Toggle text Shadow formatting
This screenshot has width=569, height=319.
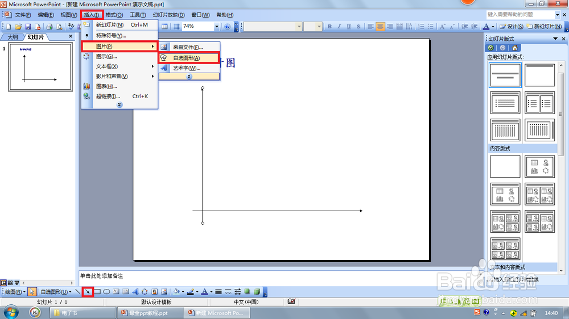coord(358,27)
